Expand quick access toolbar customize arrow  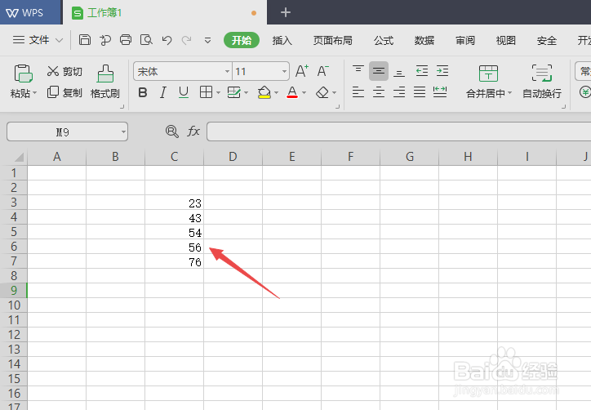207,40
